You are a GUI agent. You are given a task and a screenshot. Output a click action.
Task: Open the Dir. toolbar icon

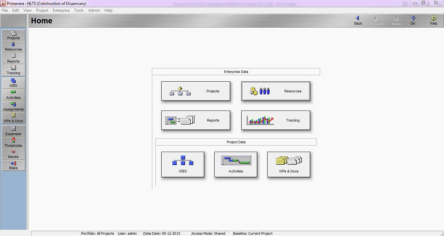coord(413,20)
